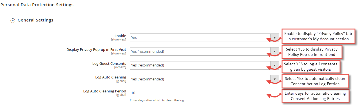
Task: Collapse the General Settings section circle icon
Action: pyautogui.click(x=13, y=20)
